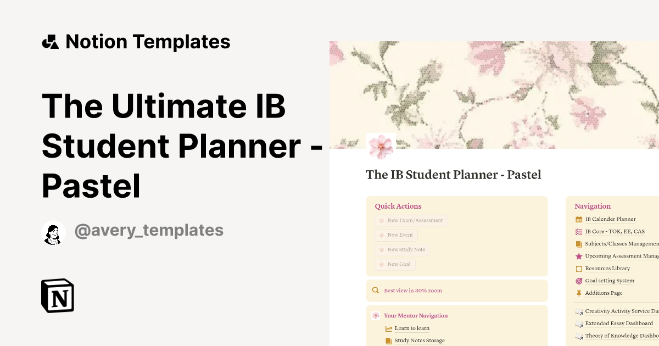Click the @avery_templates creator profile

tap(149, 231)
